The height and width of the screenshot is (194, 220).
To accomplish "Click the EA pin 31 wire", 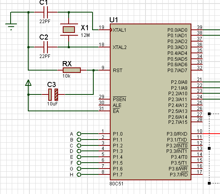I will point(64,111).
